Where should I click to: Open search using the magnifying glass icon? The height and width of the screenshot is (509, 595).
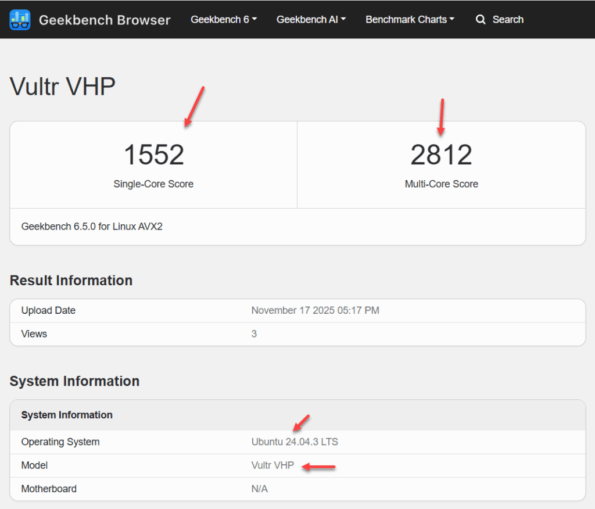click(x=481, y=19)
